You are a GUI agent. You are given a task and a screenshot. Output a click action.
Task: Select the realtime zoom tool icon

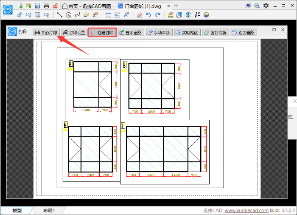pos(28,15)
